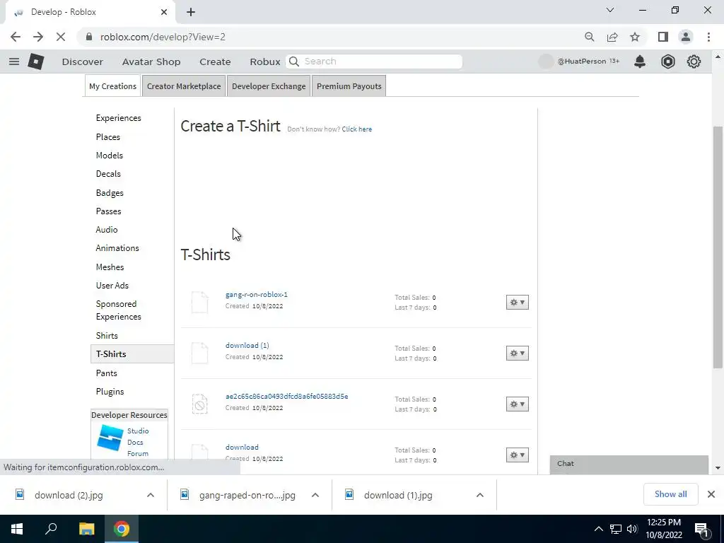Switch to the Creator Marketplace tab
The width and height of the screenshot is (724, 543).
184,86
